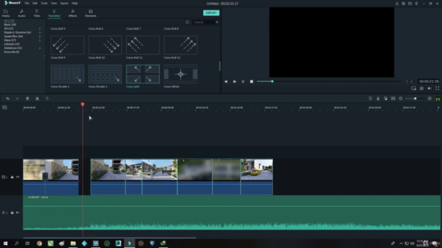Open the Windows Start menu

(6, 243)
